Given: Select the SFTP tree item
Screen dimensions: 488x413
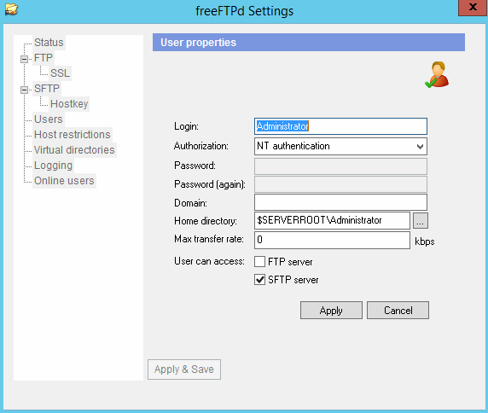Looking at the screenshot, I should click(47, 89).
